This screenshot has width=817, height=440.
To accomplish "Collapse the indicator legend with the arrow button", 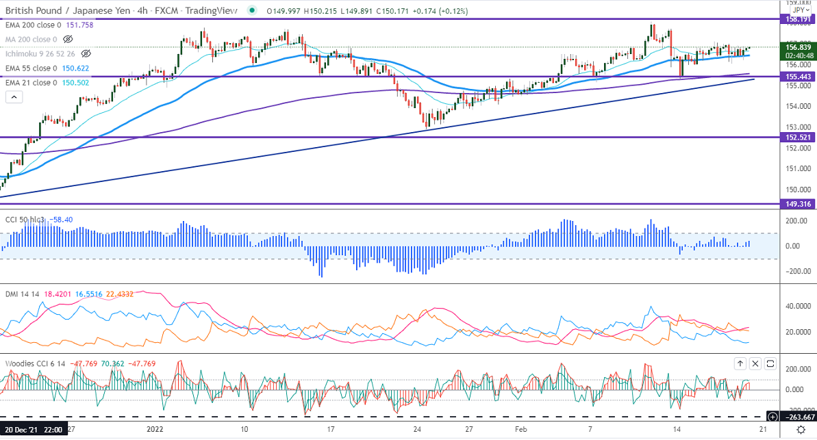I will coord(14,97).
